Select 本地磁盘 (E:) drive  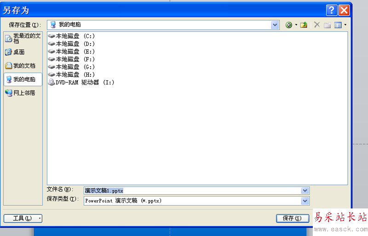tap(71, 51)
